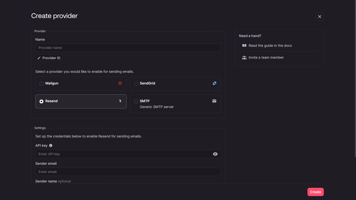This screenshot has height=200, width=356.
Task: Click the Mailgun logo icon
Action: pos(120,83)
